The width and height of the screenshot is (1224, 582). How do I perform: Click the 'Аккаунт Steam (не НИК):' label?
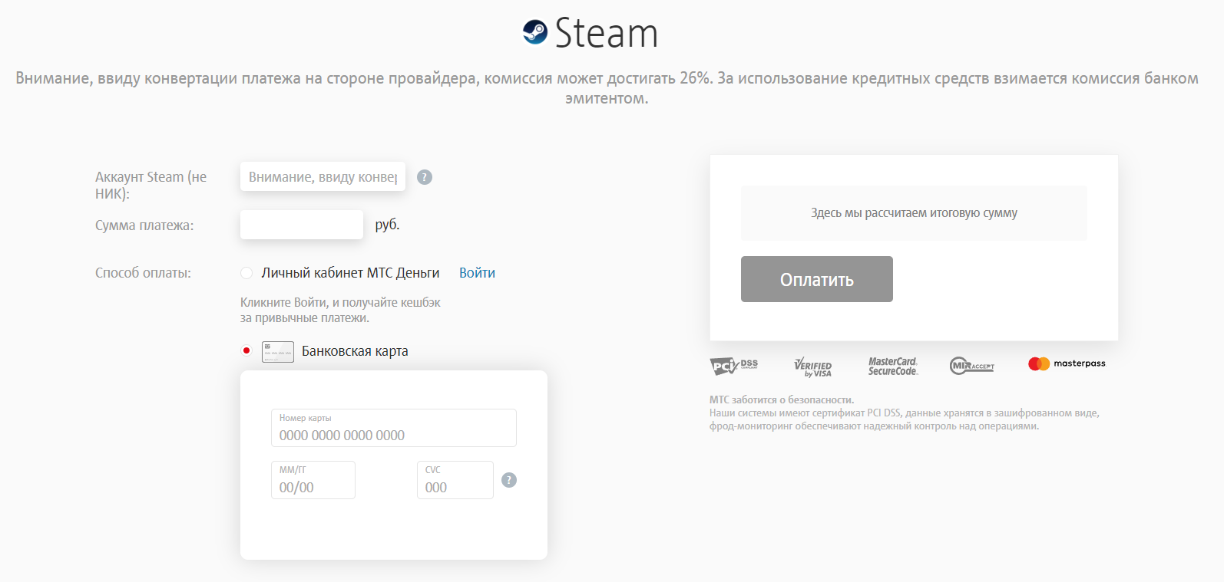coord(151,186)
